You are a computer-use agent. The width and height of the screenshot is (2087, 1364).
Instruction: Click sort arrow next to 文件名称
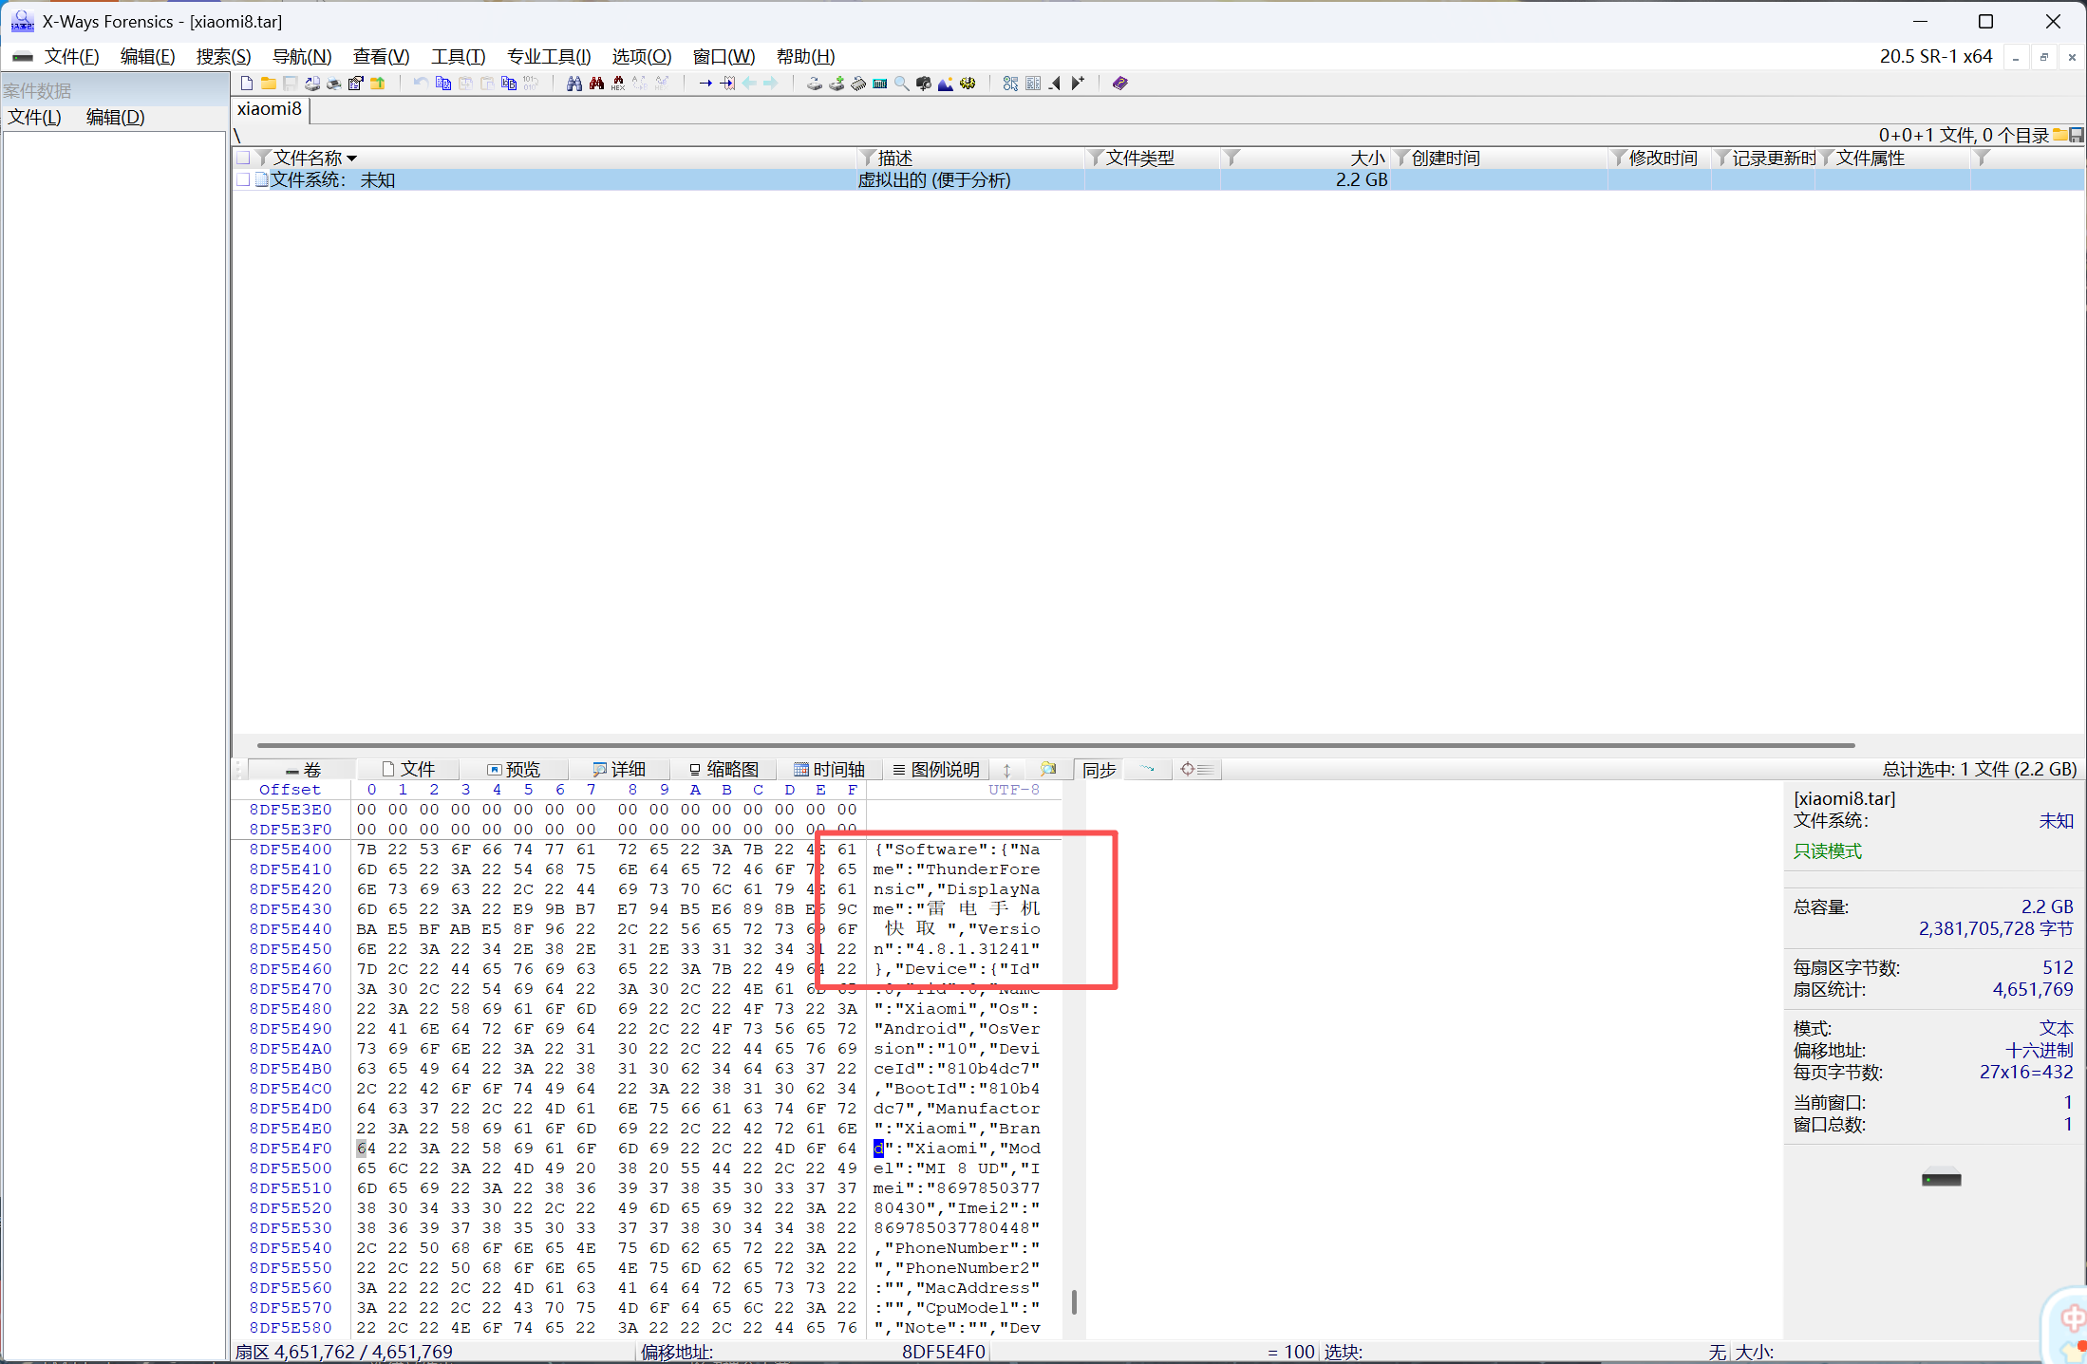point(352,159)
